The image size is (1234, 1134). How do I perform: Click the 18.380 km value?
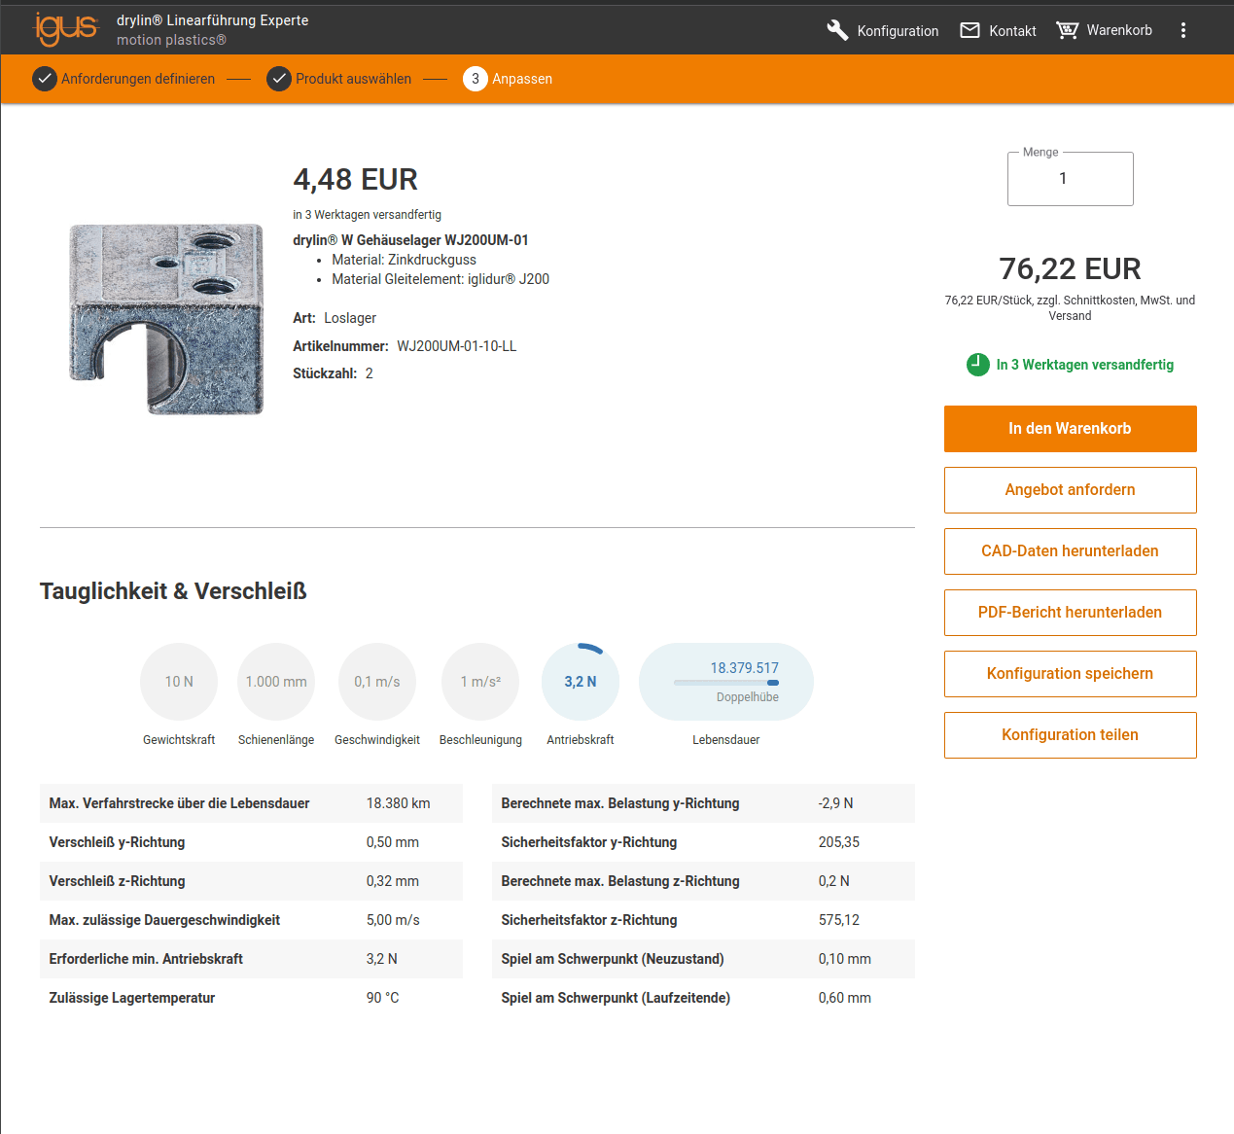click(398, 803)
